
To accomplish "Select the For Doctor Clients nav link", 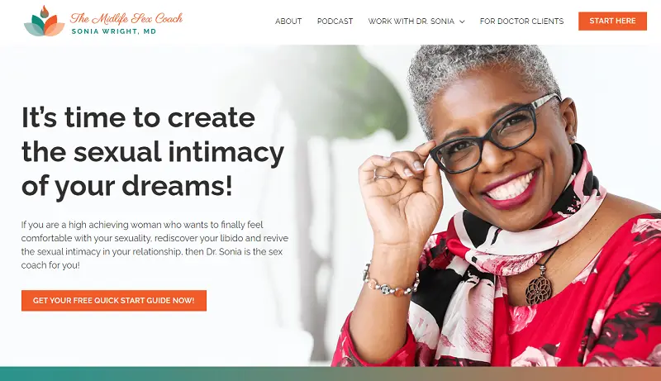I will tap(521, 21).
